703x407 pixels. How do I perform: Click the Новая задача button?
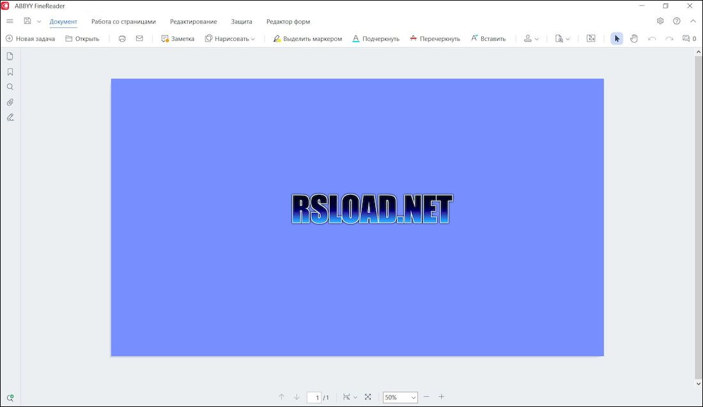point(30,38)
